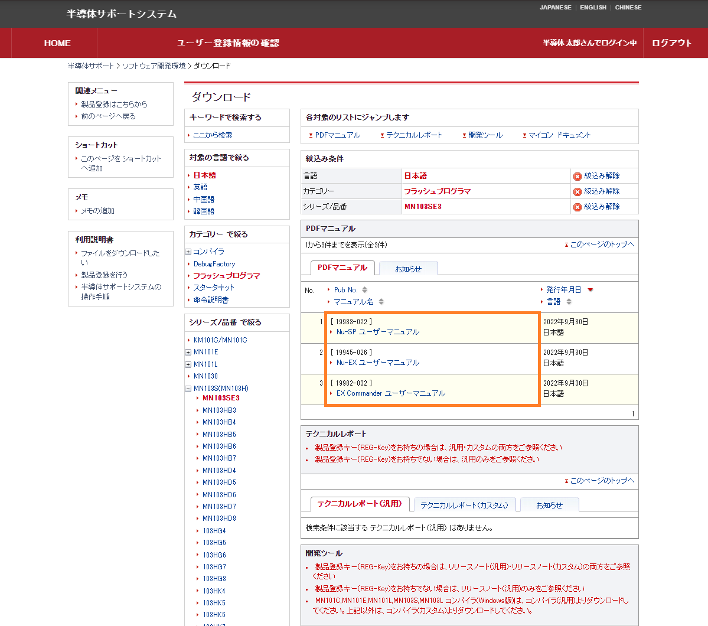The width and height of the screenshot is (708, 626).
Task: Open EX Commander ユーザーマニュアル
Action: (x=391, y=393)
